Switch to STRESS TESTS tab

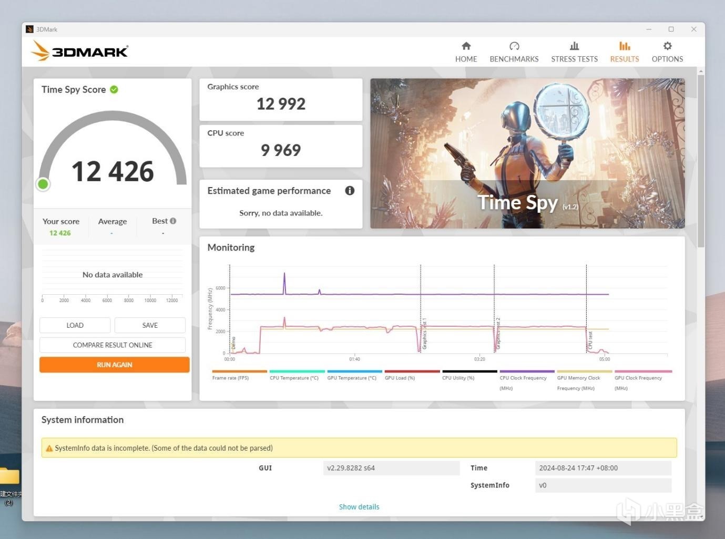tap(574, 52)
